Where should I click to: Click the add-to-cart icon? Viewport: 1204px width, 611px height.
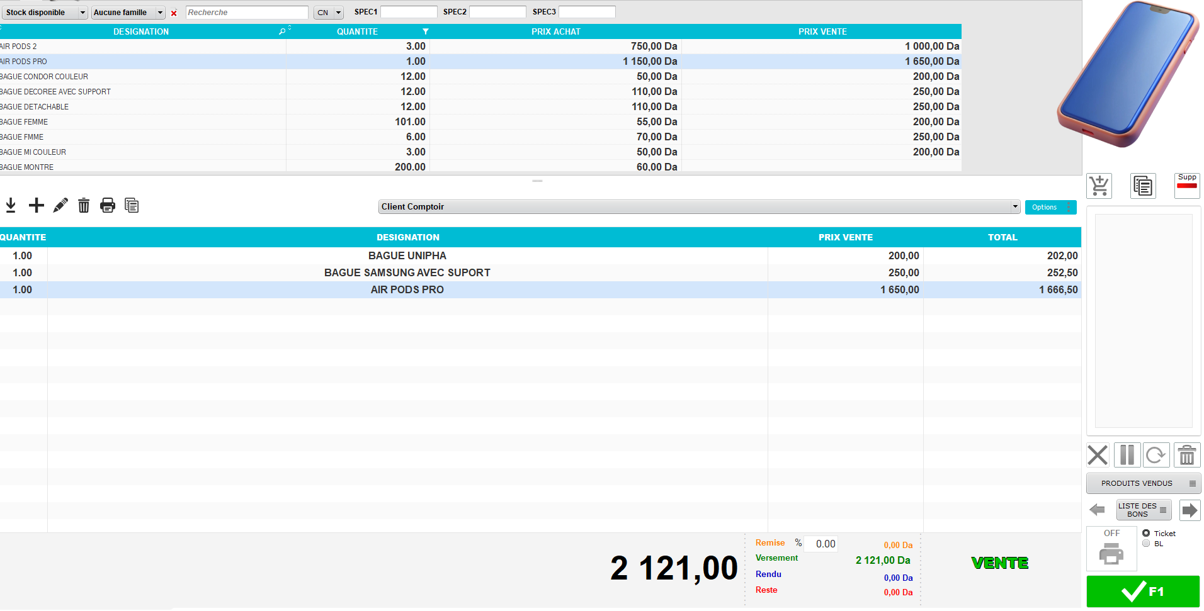tap(1099, 186)
